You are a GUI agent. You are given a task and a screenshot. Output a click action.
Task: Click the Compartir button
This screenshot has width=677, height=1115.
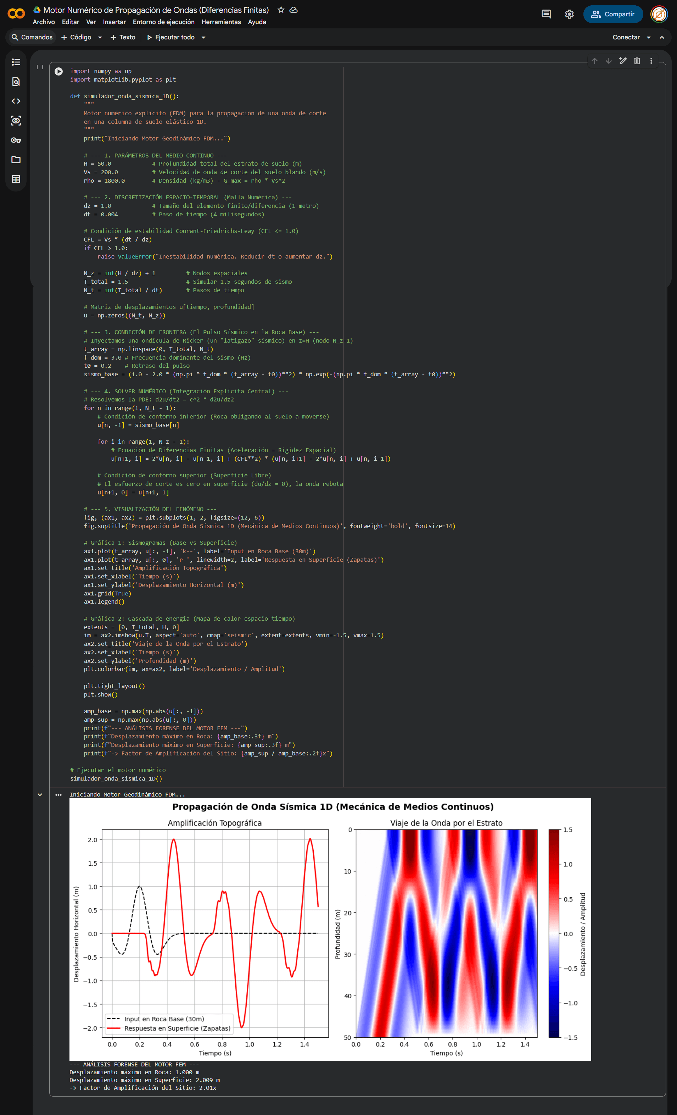tap(613, 14)
